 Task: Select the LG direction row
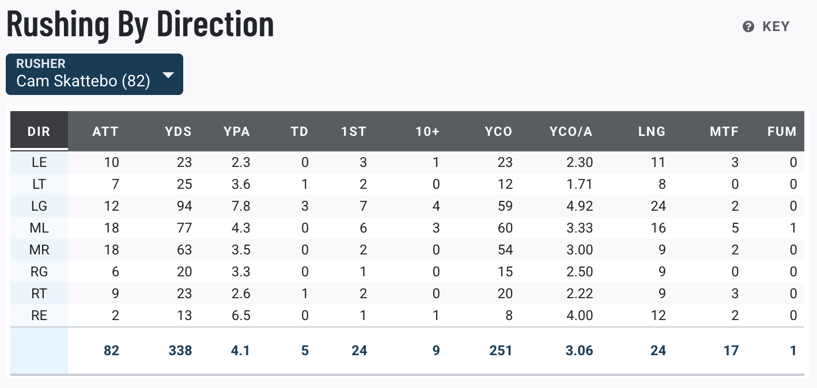(x=39, y=206)
